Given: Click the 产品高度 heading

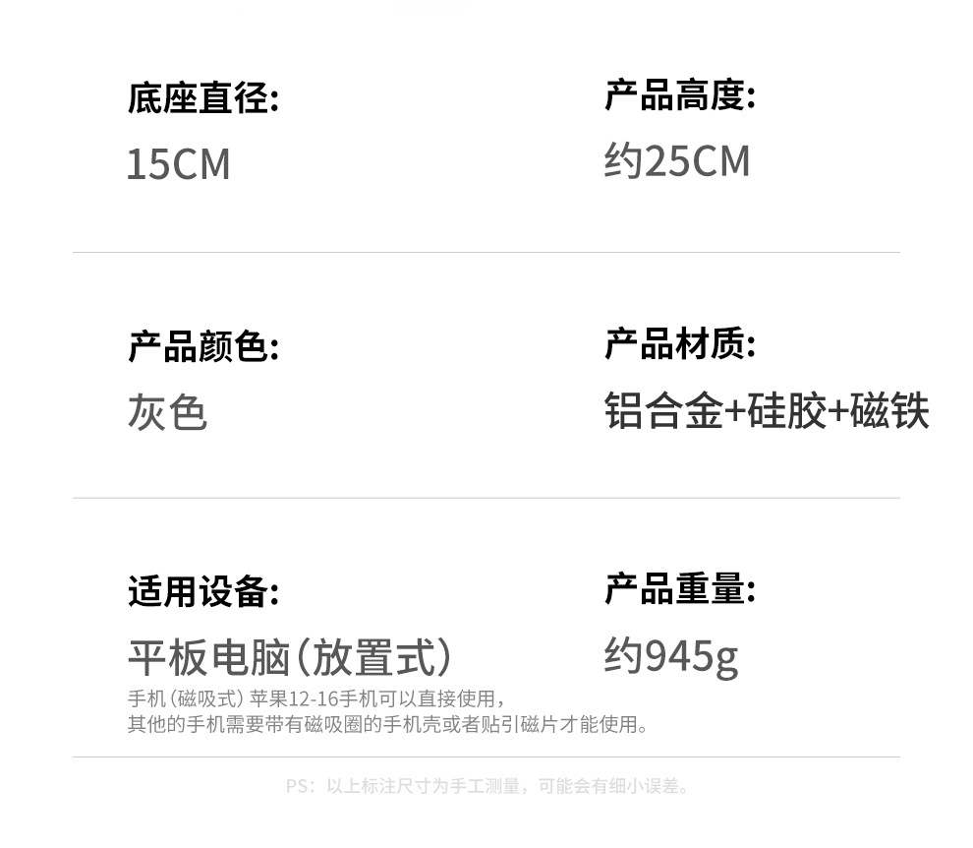Looking at the screenshot, I should [679, 96].
